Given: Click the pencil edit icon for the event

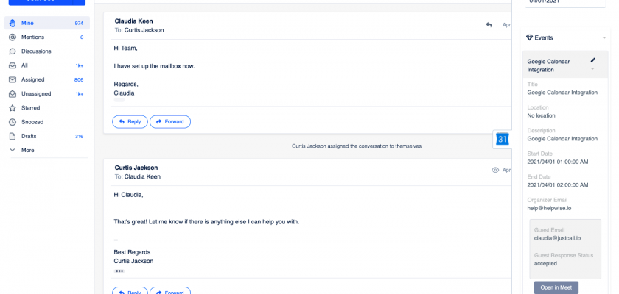Looking at the screenshot, I should [x=593, y=60].
